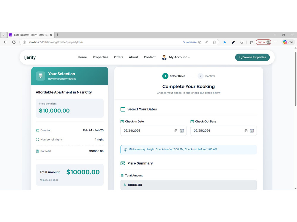Screen dimensions: 297x222
Task: Open the grid calendar icon in Check-In field
Action: (182, 131)
